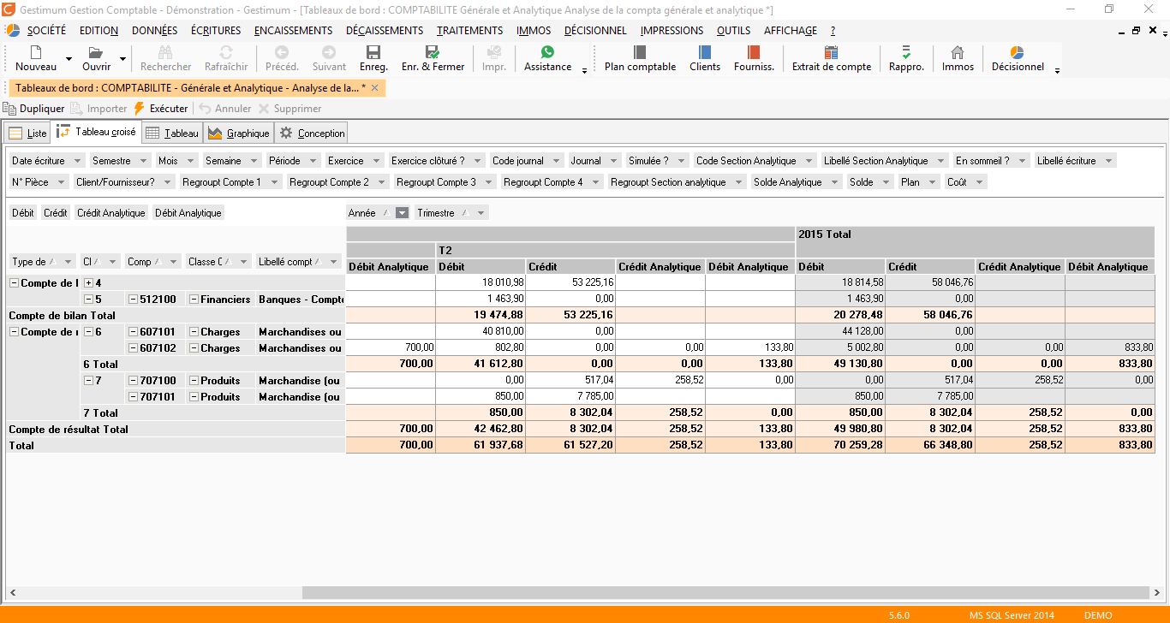This screenshot has height=623, width=1170.
Task: Click the Impr. printer icon
Action: [494, 52]
